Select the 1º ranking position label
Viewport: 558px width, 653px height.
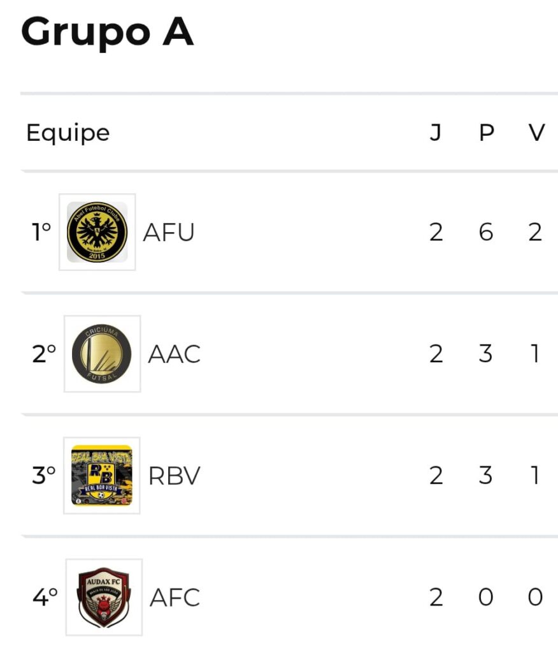click(x=41, y=233)
